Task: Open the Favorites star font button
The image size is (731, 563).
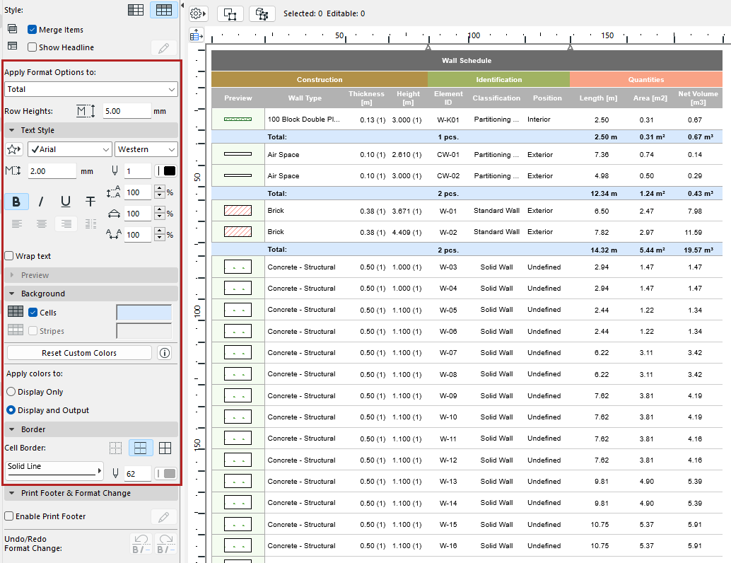Action: pyautogui.click(x=14, y=150)
